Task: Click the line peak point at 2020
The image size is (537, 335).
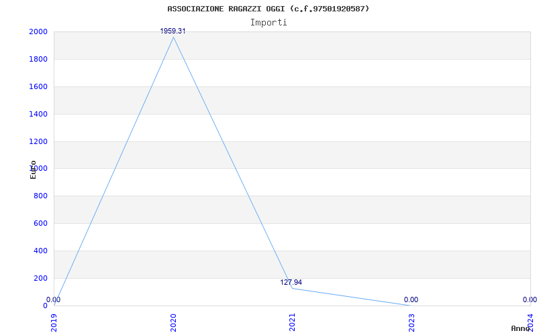Action: pyautogui.click(x=173, y=38)
